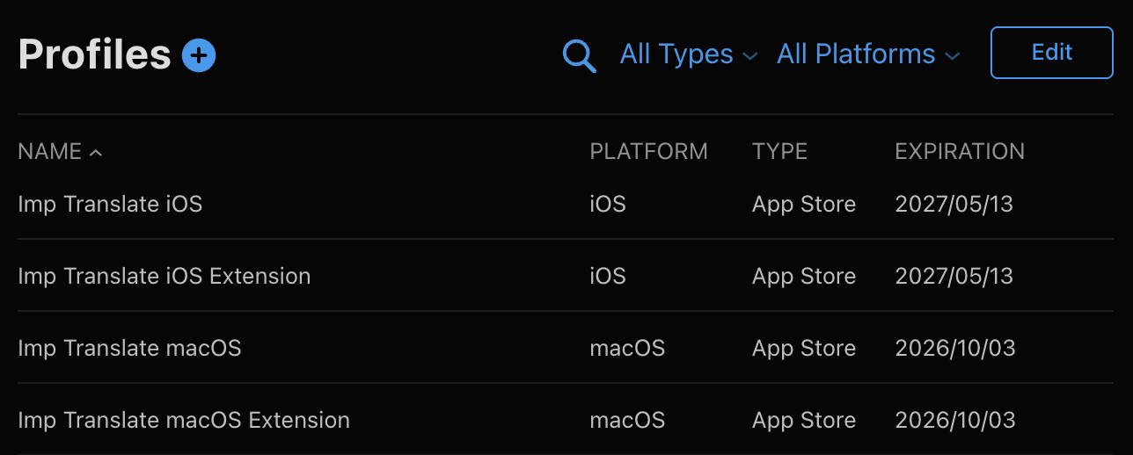Click the Edit button
1133x455 pixels.
click(x=1052, y=53)
